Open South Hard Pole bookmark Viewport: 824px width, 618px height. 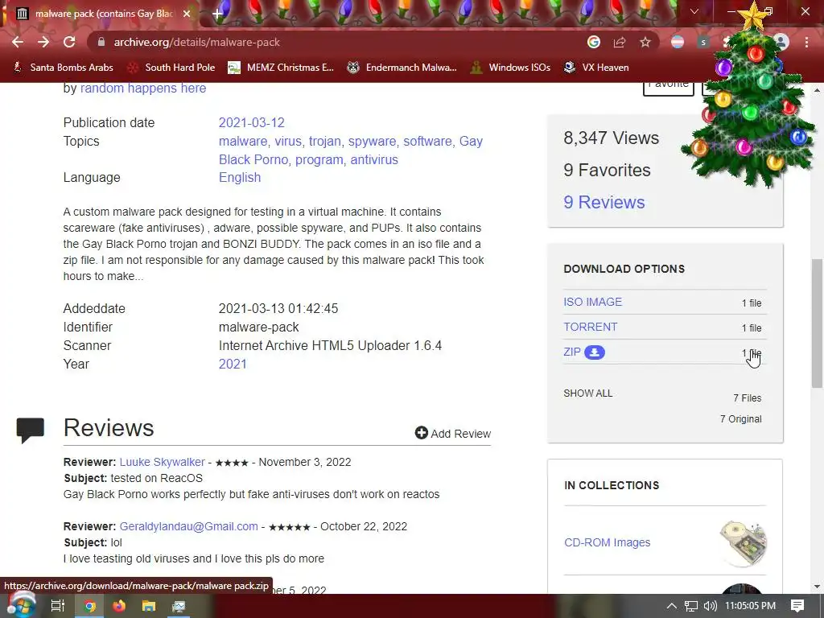click(x=171, y=68)
